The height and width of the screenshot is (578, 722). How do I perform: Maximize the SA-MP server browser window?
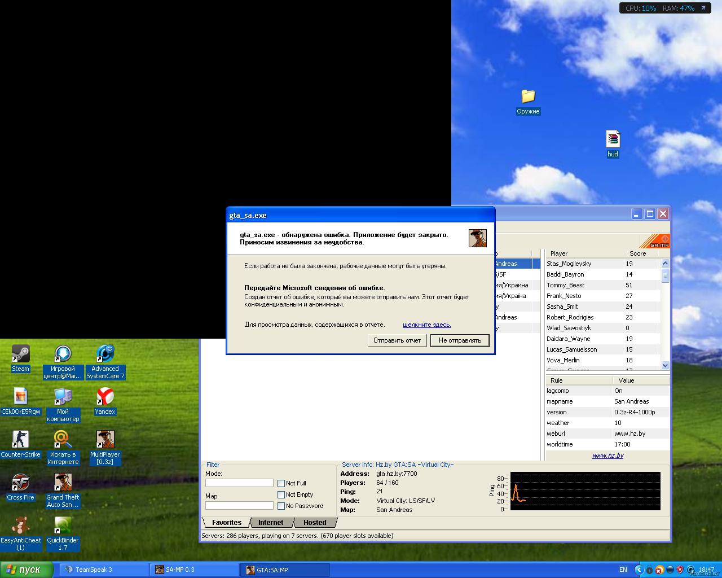[650, 214]
